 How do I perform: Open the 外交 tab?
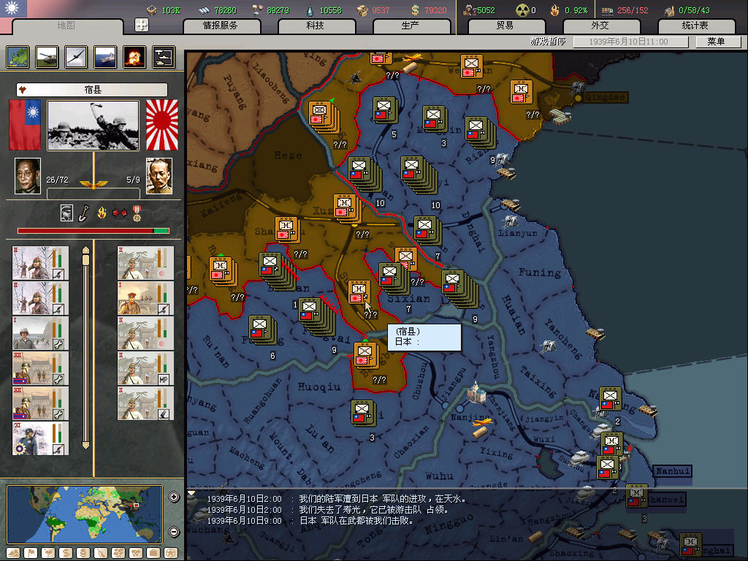coord(600,26)
